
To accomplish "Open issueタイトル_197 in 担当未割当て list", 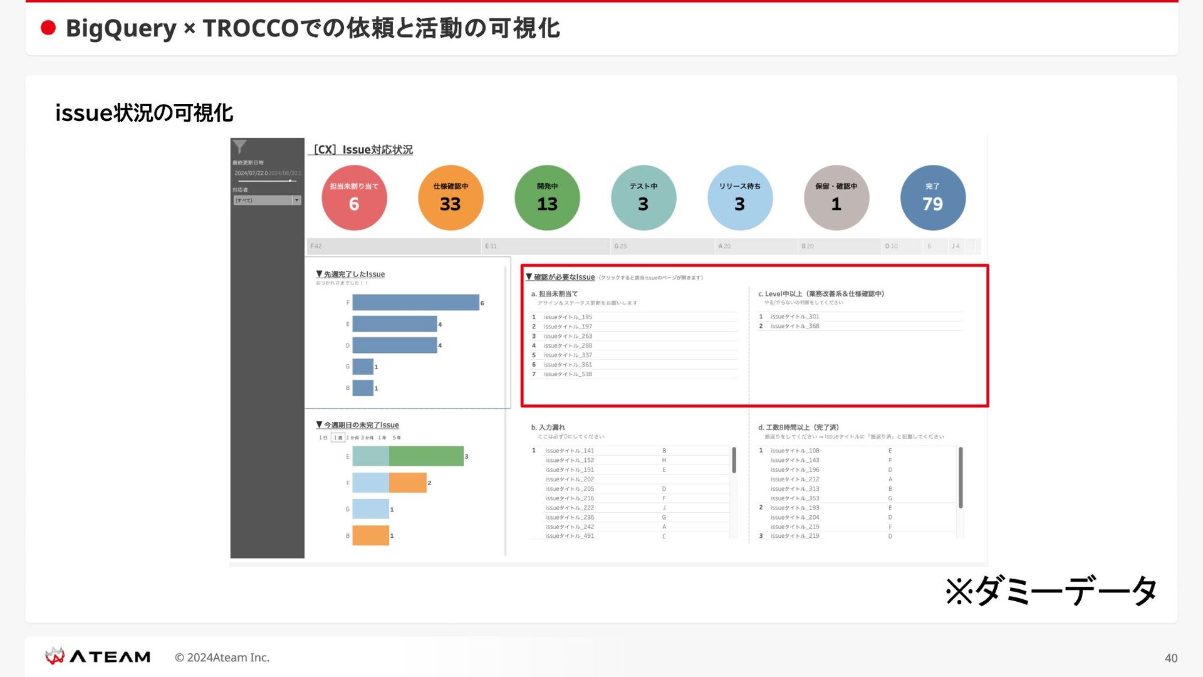I will (568, 327).
